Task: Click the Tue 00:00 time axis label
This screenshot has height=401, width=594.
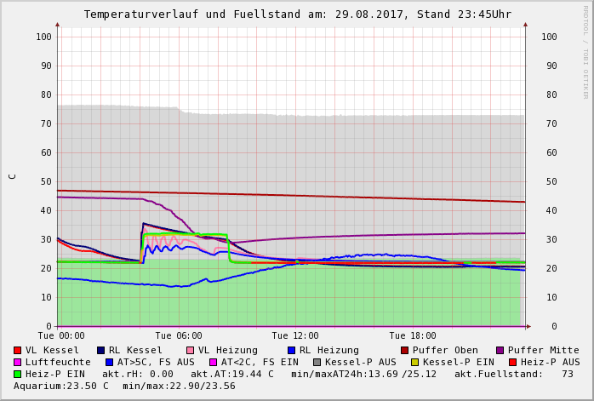Action: tap(61, 335)
